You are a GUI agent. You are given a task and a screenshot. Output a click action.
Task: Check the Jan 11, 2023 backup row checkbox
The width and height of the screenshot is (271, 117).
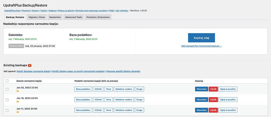point(7,110)
